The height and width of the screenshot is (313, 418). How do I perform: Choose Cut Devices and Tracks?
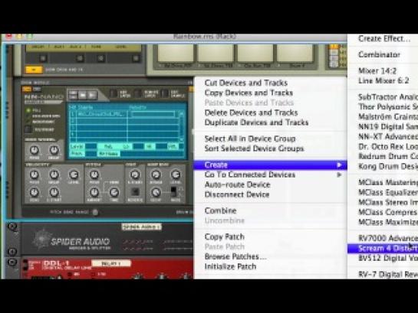point(245,83)
